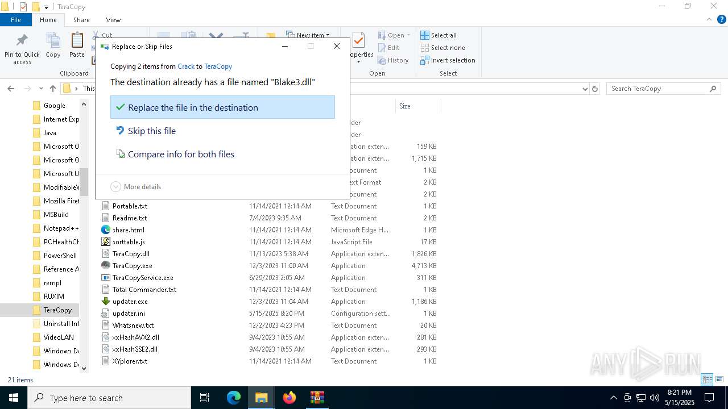Open Microsoft Edge from taskbar
728x409 pixels.
point(234,398)
